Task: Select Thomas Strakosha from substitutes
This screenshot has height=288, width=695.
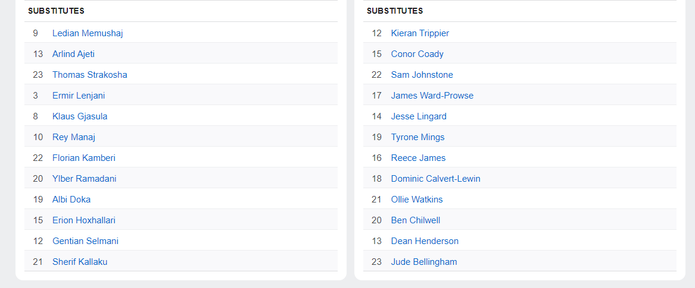Action: tap(89, 75)
